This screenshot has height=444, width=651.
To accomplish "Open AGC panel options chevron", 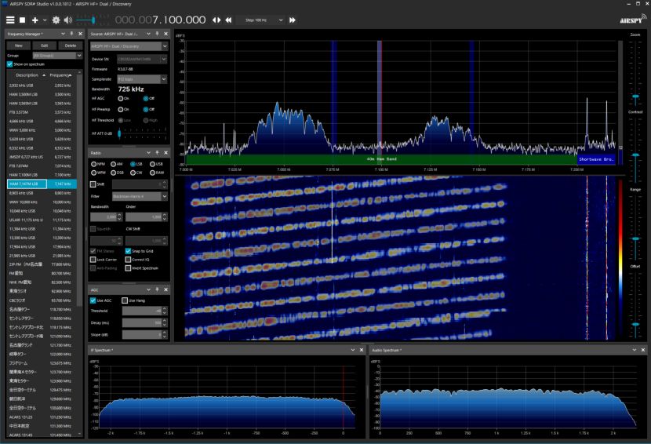I will 148,289.
